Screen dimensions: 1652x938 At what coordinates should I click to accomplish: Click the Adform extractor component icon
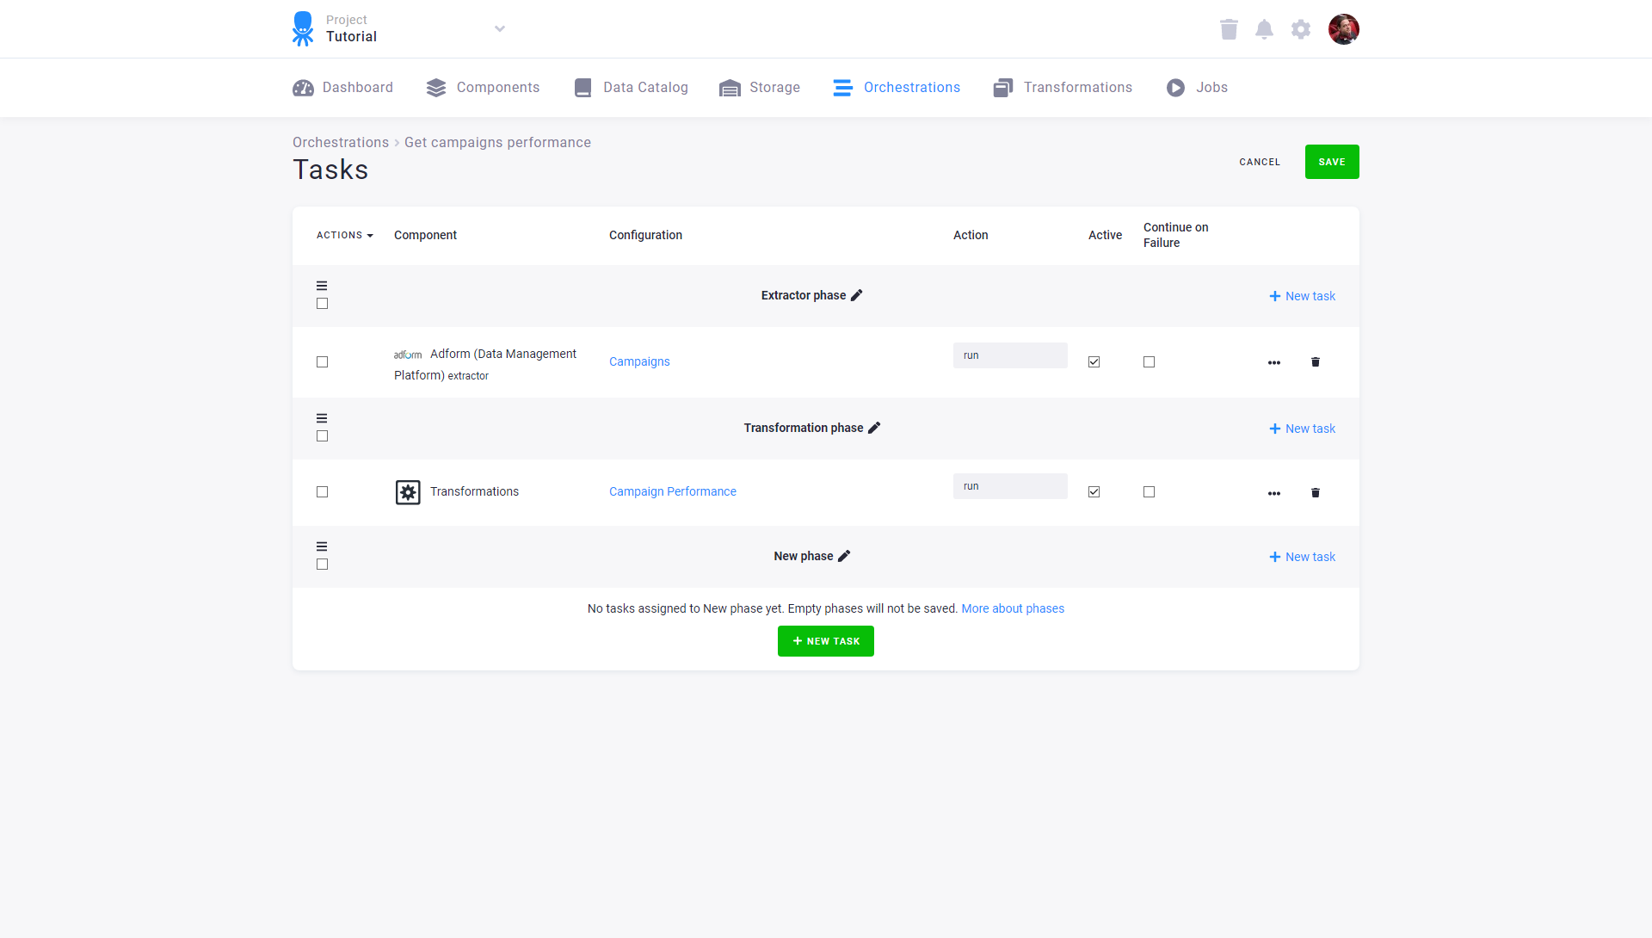pos(407,355)
